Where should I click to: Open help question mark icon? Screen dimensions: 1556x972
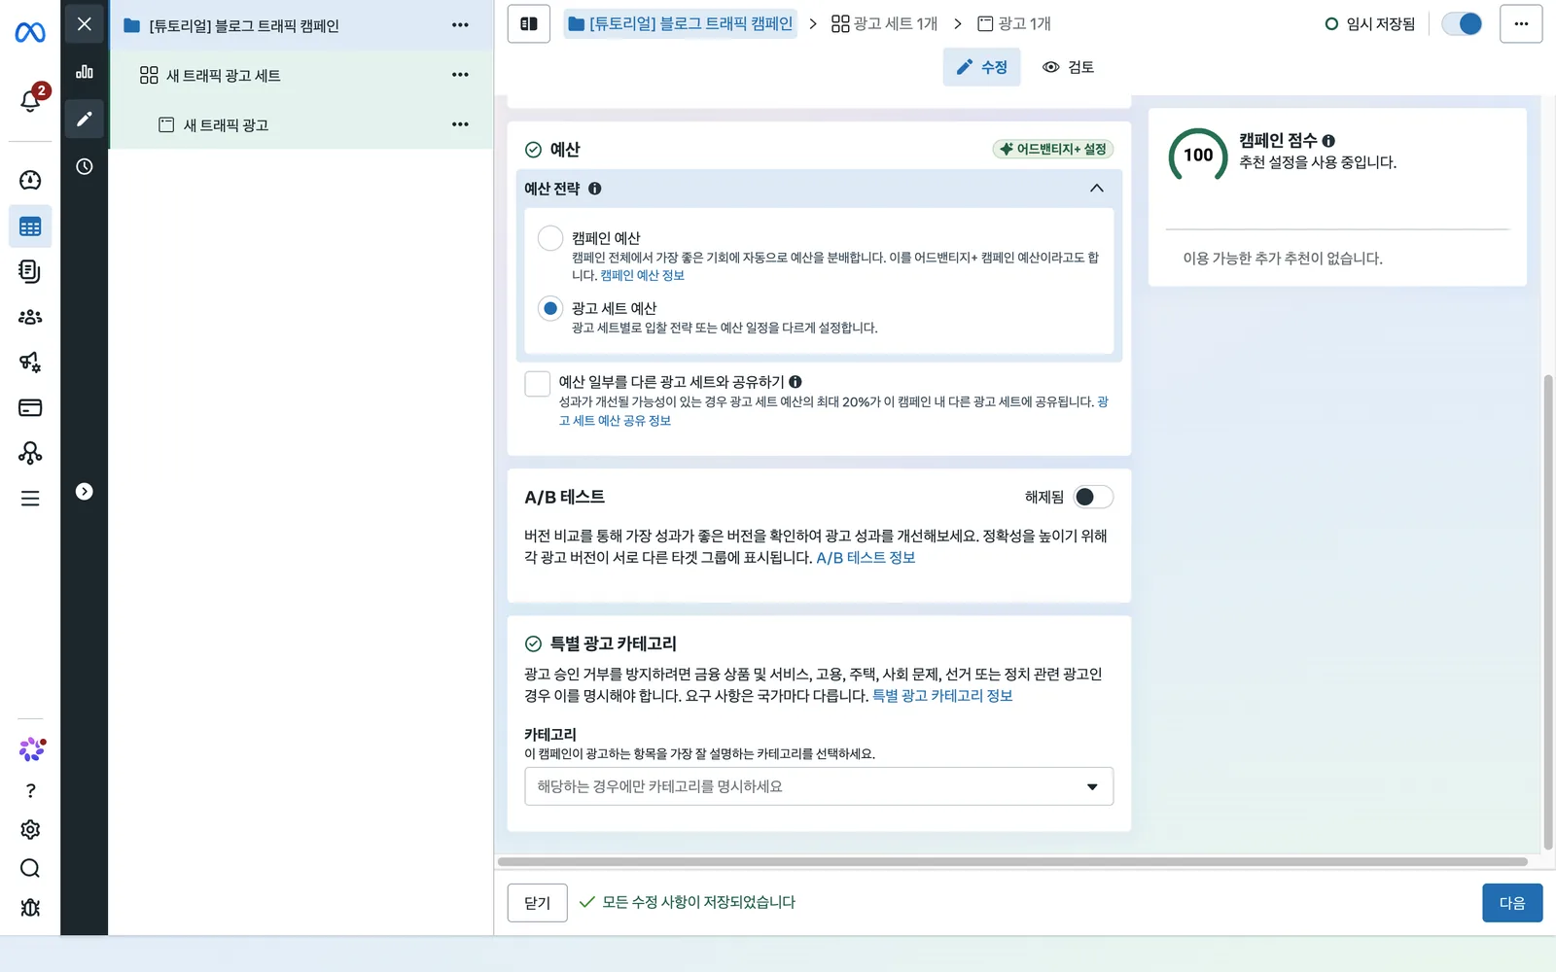(30, 790)
